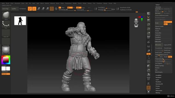Toggle the Floor grid icon
The image size is (175, 98).
148,42
